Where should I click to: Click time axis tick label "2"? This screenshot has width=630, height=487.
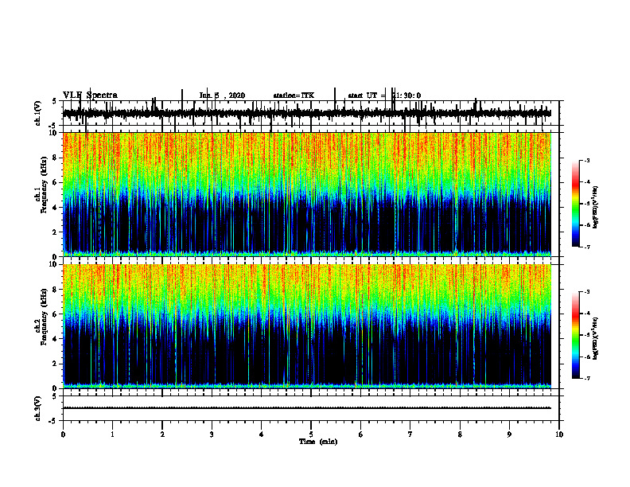point(162,434)
